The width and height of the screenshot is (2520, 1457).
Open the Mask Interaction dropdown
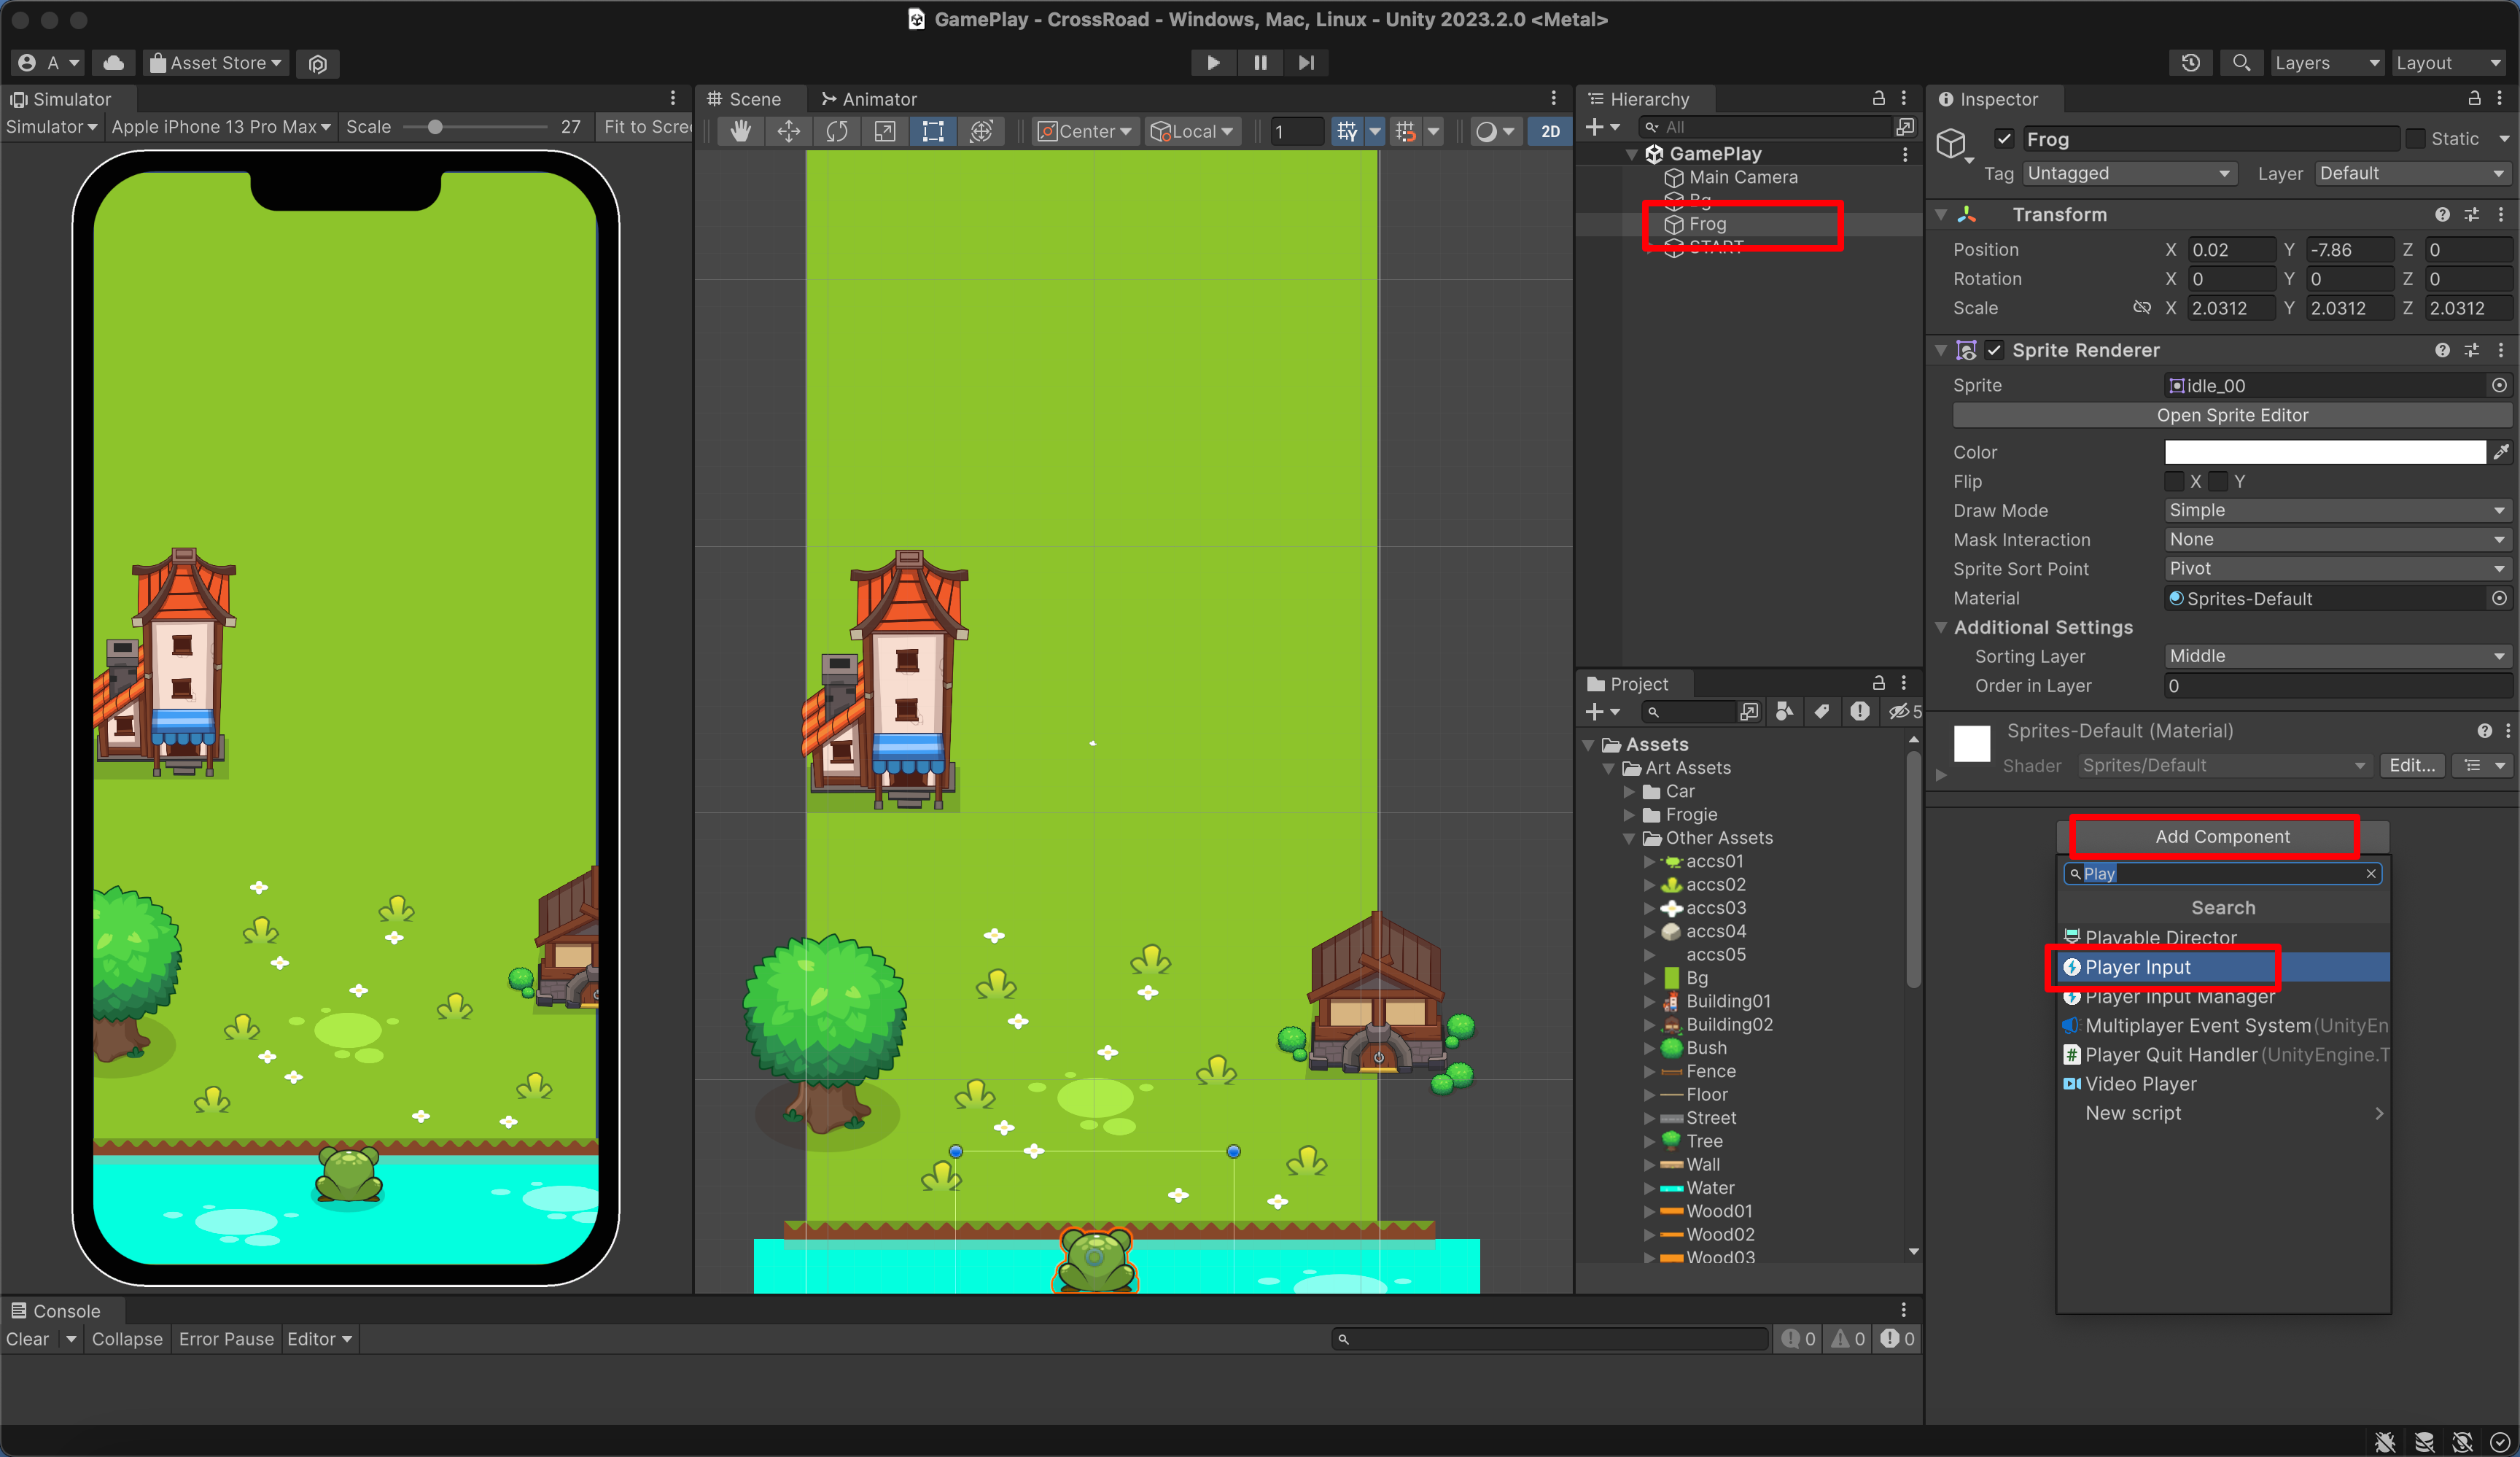coord(2337,539)
